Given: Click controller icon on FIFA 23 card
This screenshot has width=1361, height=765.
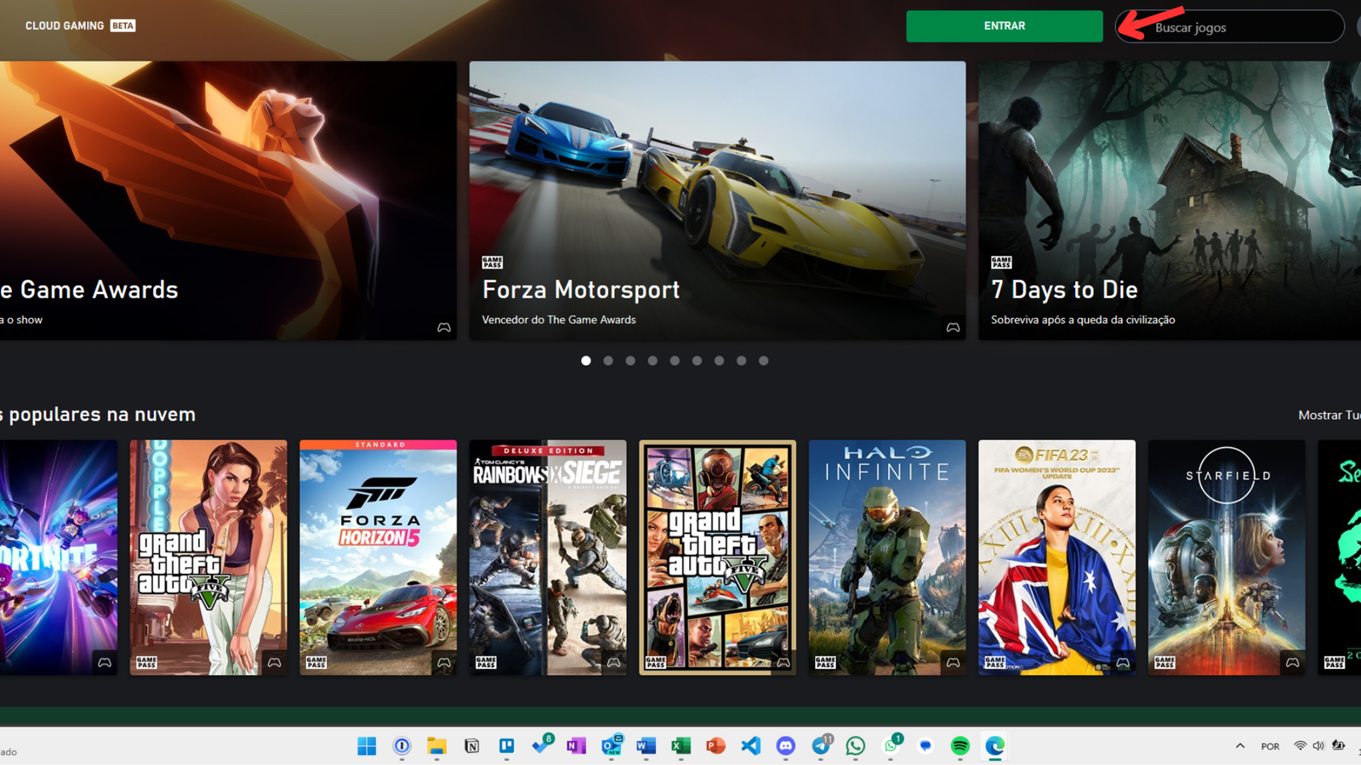Looking at the screenshot, I should [x=1123, y=662].
